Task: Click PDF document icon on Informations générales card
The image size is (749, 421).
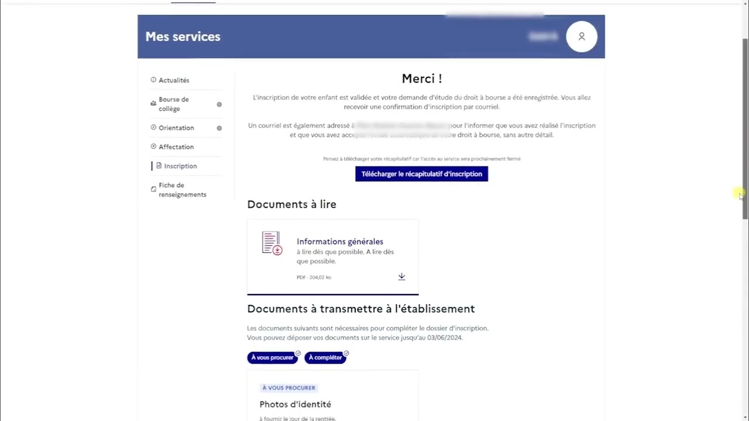Action: [x=272, y=243]
